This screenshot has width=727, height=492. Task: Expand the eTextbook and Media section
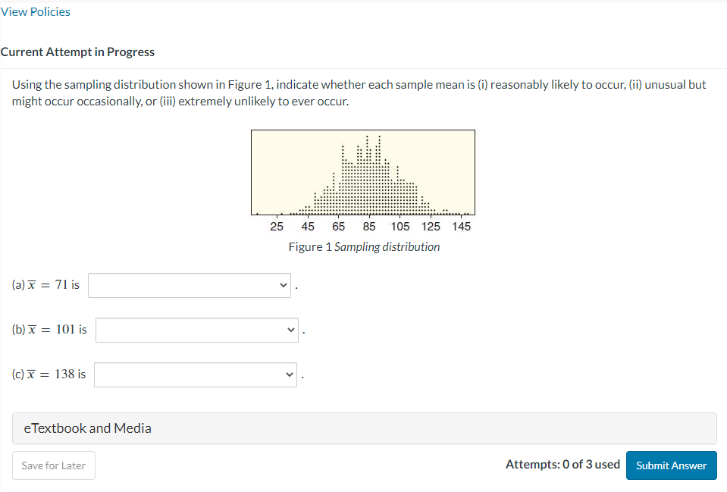point(86,428)
